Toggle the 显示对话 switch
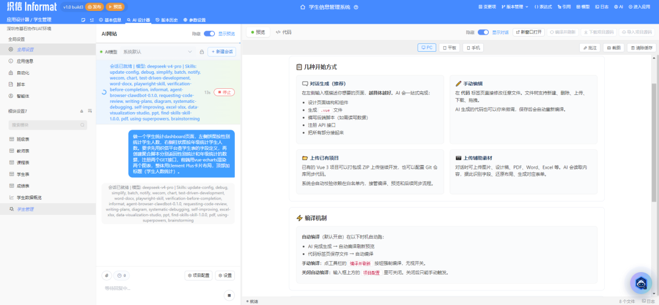This screenshot has width=659, height=305. click(x=483, y=32)
